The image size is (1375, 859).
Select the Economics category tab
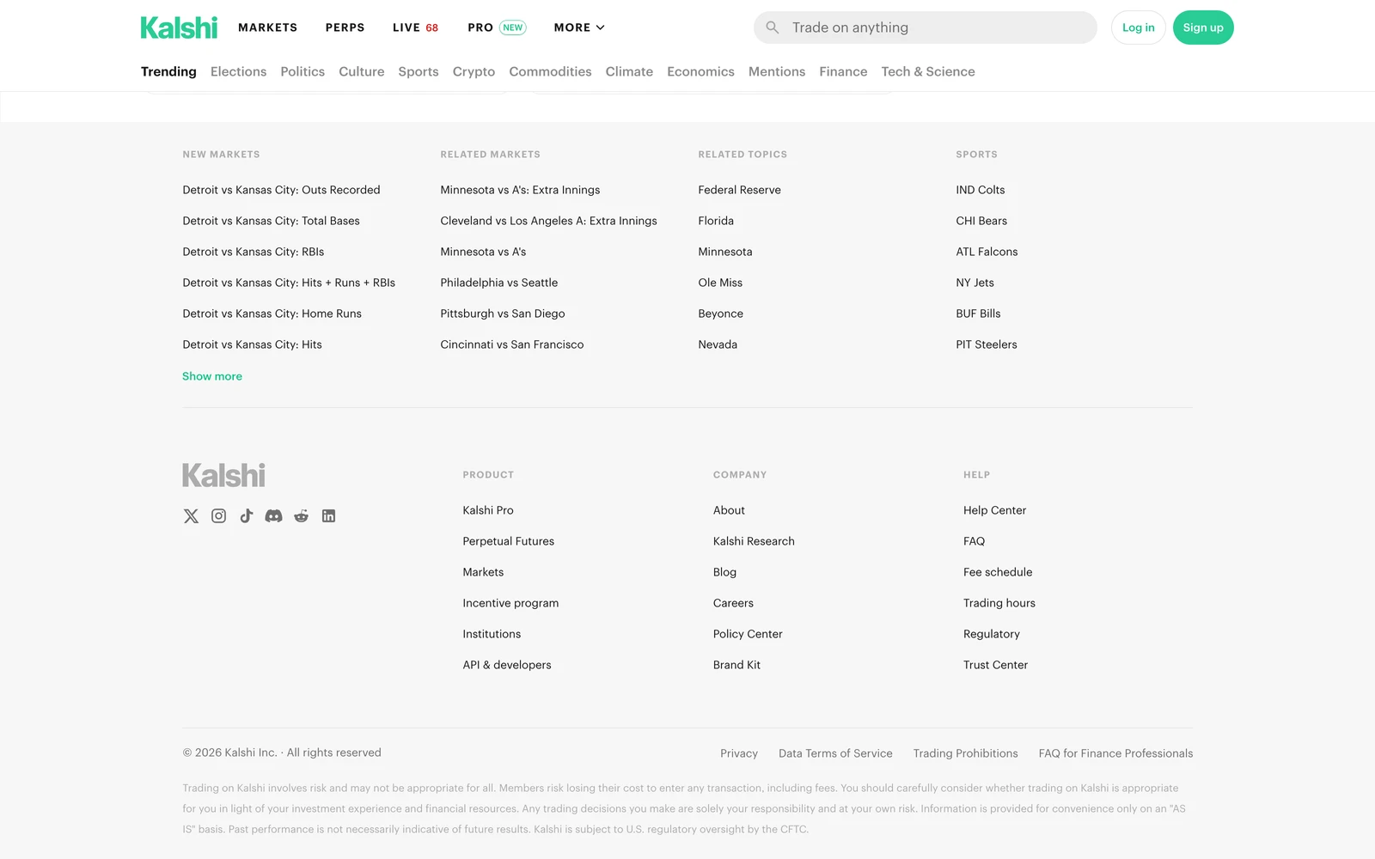(700, 71)
